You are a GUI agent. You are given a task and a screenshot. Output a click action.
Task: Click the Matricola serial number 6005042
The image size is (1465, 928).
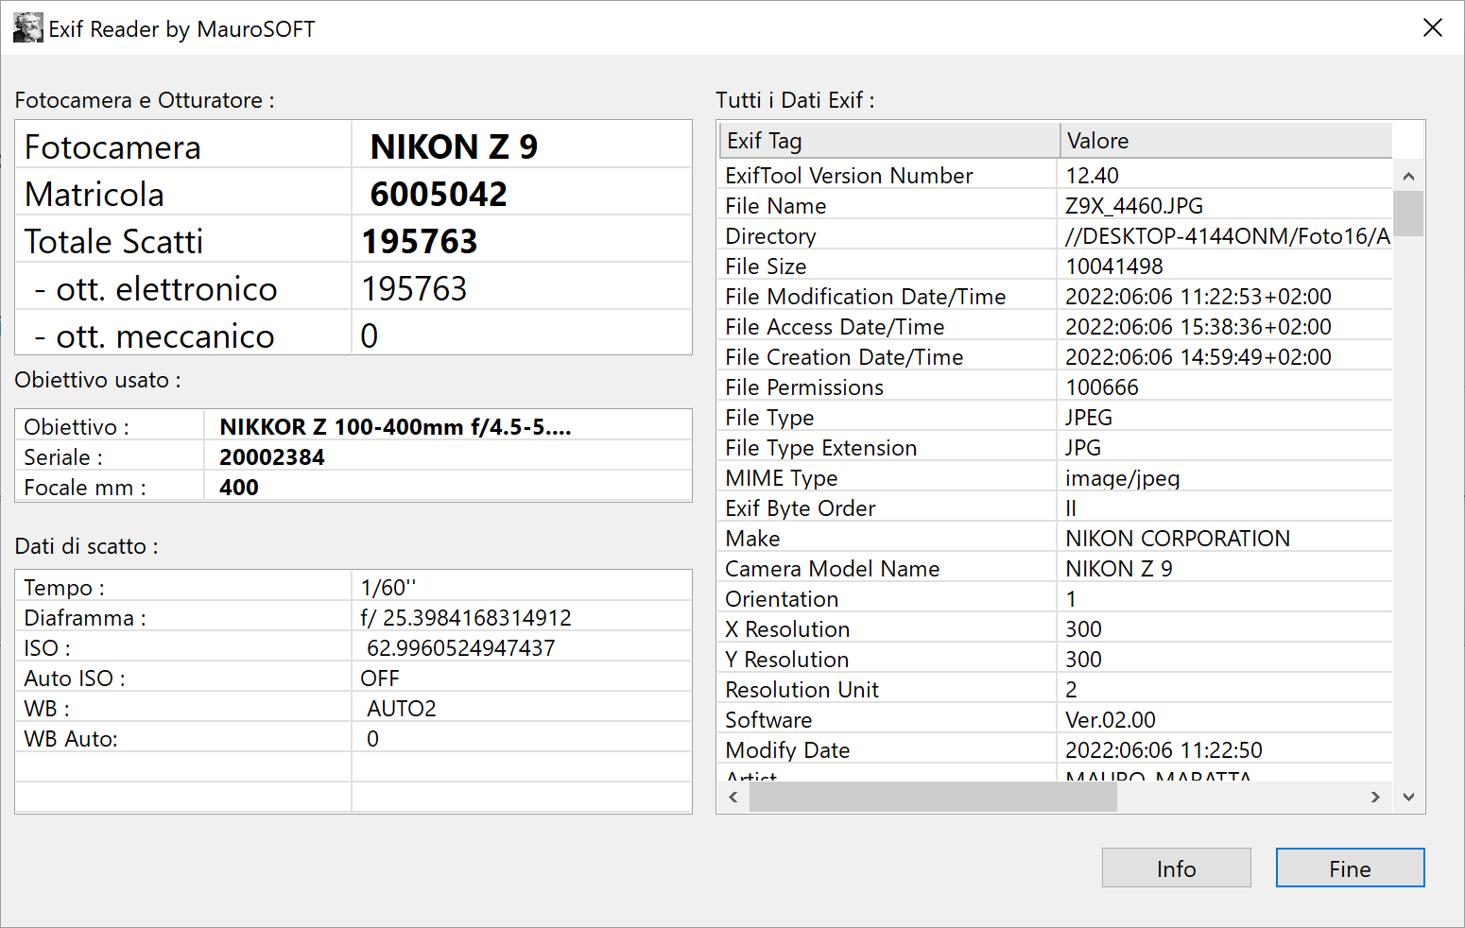coord(439,194)
